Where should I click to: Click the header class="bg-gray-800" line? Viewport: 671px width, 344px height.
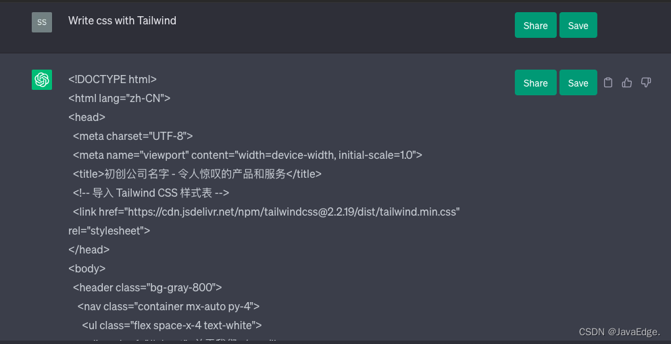[147, 287]
